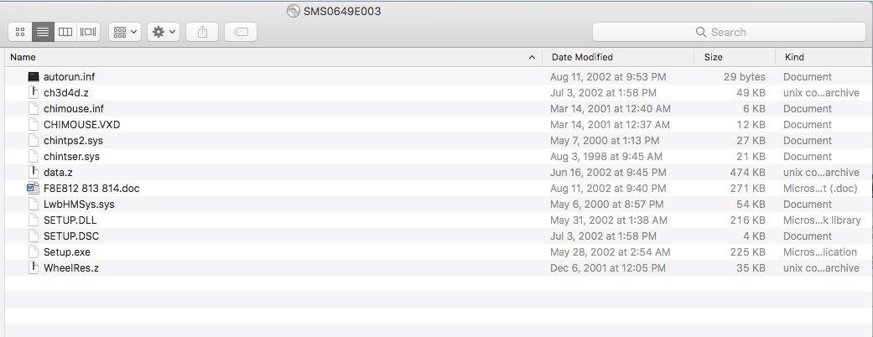Select the CHIMOUSE.VXD file
The width and height of the screenshot is (873, 337).
(82, 125)
